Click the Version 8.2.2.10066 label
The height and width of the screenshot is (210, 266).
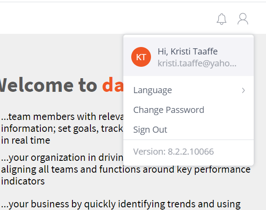pos(173,152)
